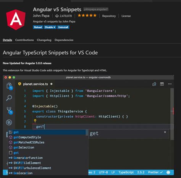Open the editor more actions ellipsis
Viewport: 181px width, 178px height.
coord(170,84)
